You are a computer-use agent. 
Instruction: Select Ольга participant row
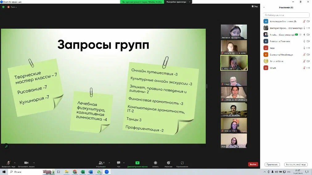(x=286, y=68)
